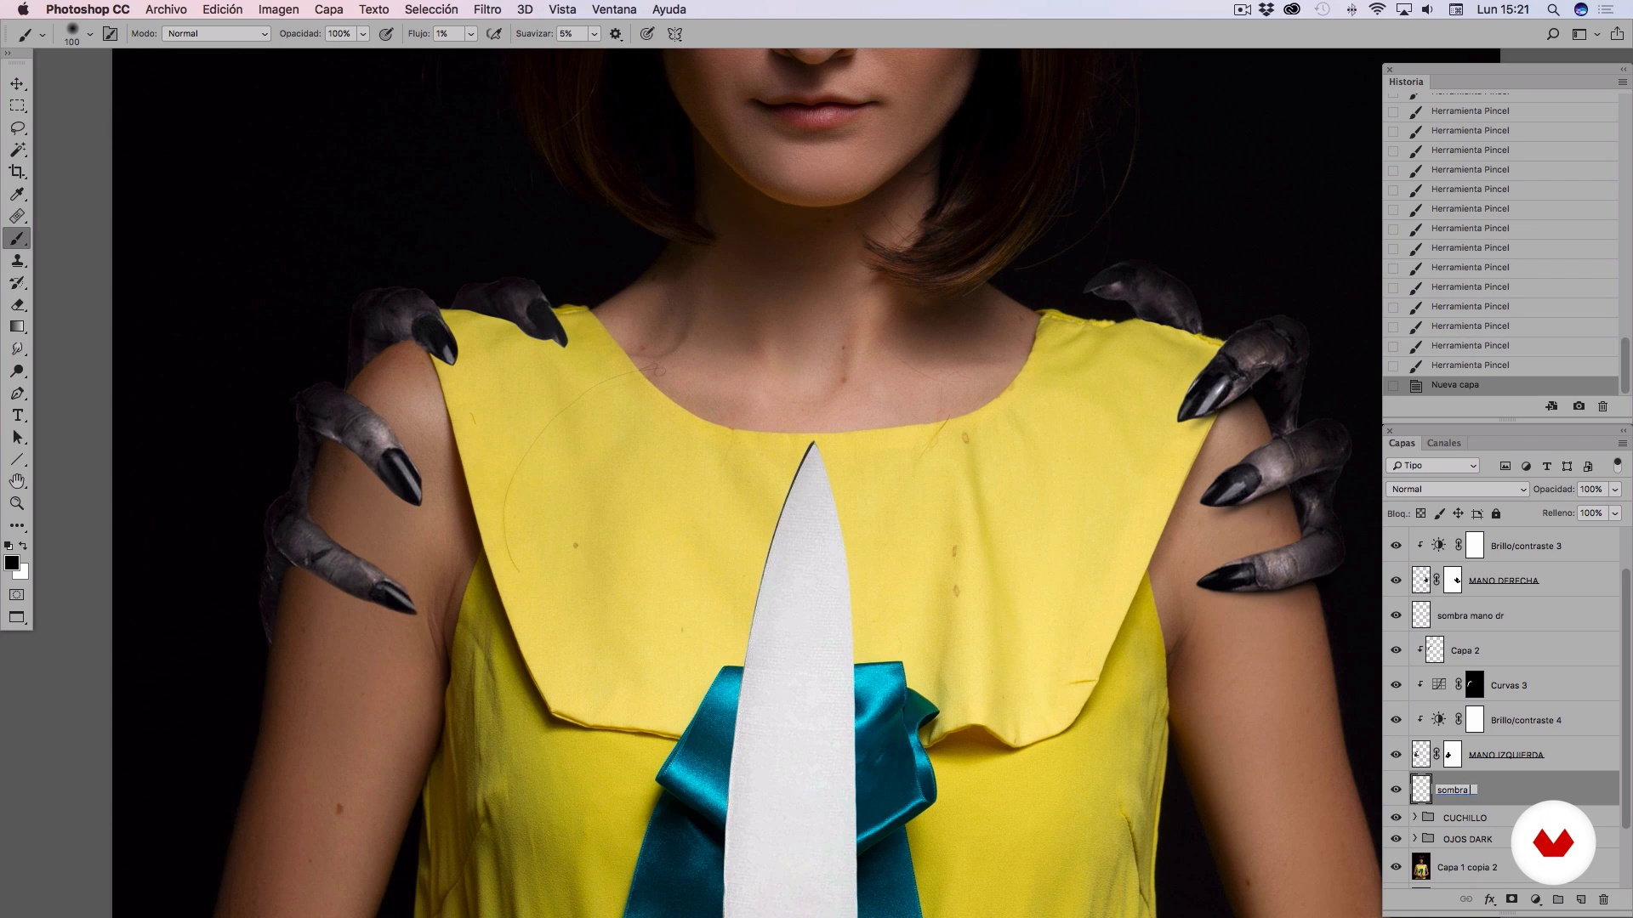Toggle layer filter on/off switch

[1618, 466]
